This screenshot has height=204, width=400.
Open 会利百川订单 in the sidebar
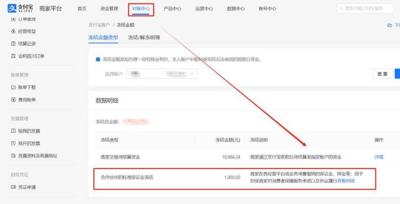click(x=31, y=56)
